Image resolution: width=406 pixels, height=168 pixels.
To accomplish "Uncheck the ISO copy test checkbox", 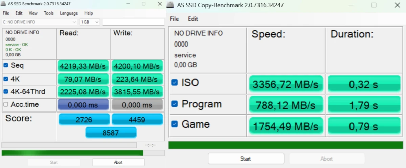I will [174, 82].
